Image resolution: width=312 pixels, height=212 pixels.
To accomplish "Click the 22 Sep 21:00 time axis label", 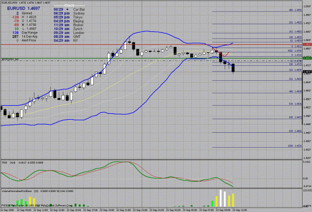I will tap(123, 210).
